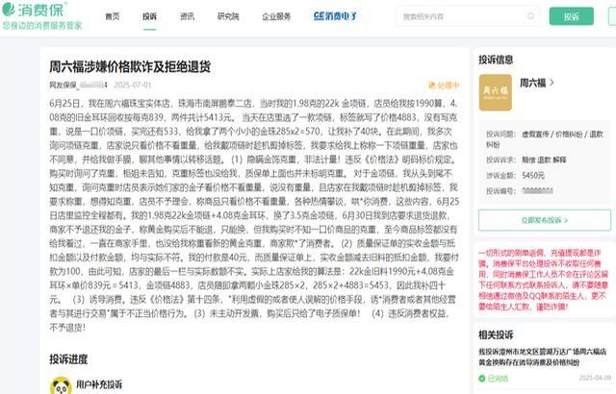Click the complaint title 周六福涉嫌价格欺诈及拒绝退货
Screen dimensions: 616x394
(x=130, y=66)
